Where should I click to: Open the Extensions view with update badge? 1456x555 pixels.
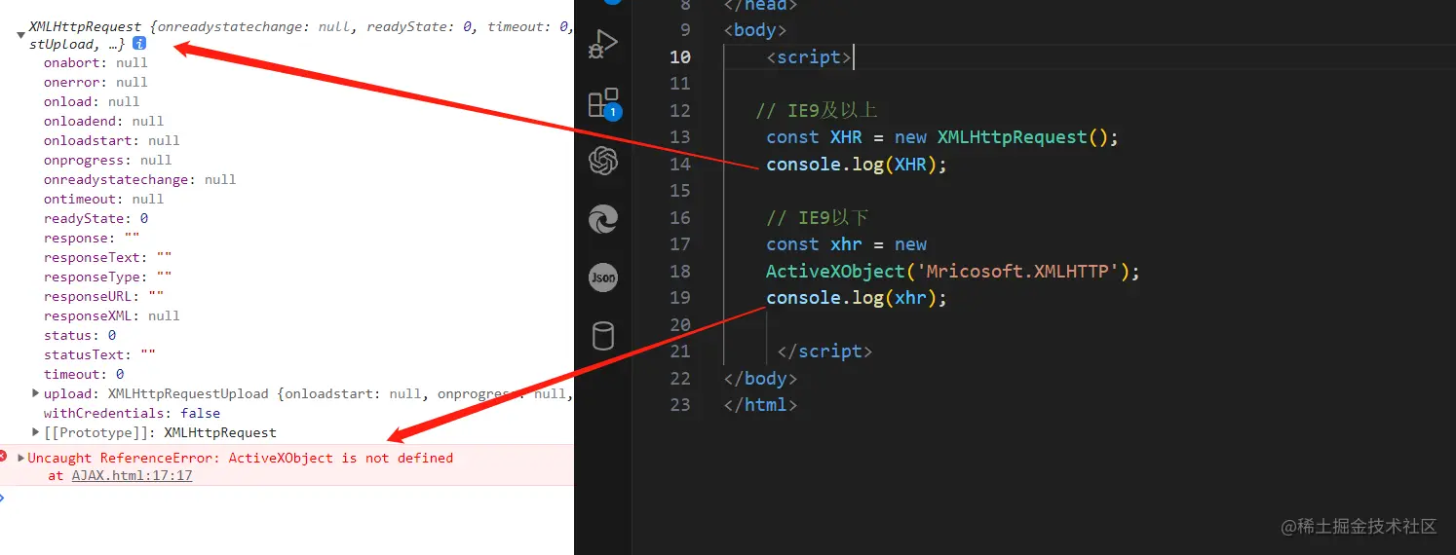coord(603,103)
